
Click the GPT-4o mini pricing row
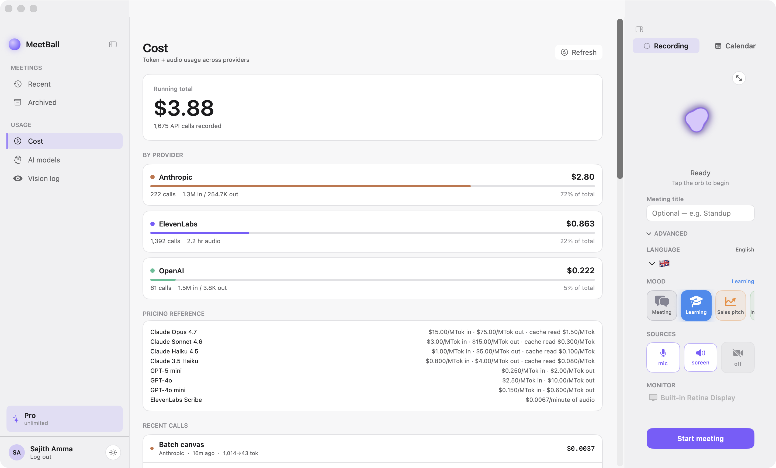pyautogui.click(x=372, y=390)
